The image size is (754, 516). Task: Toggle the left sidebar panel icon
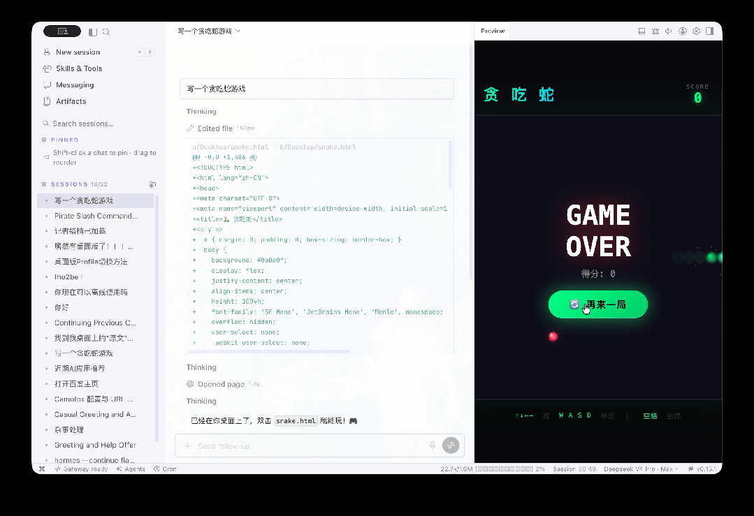[x=93, y=32]
